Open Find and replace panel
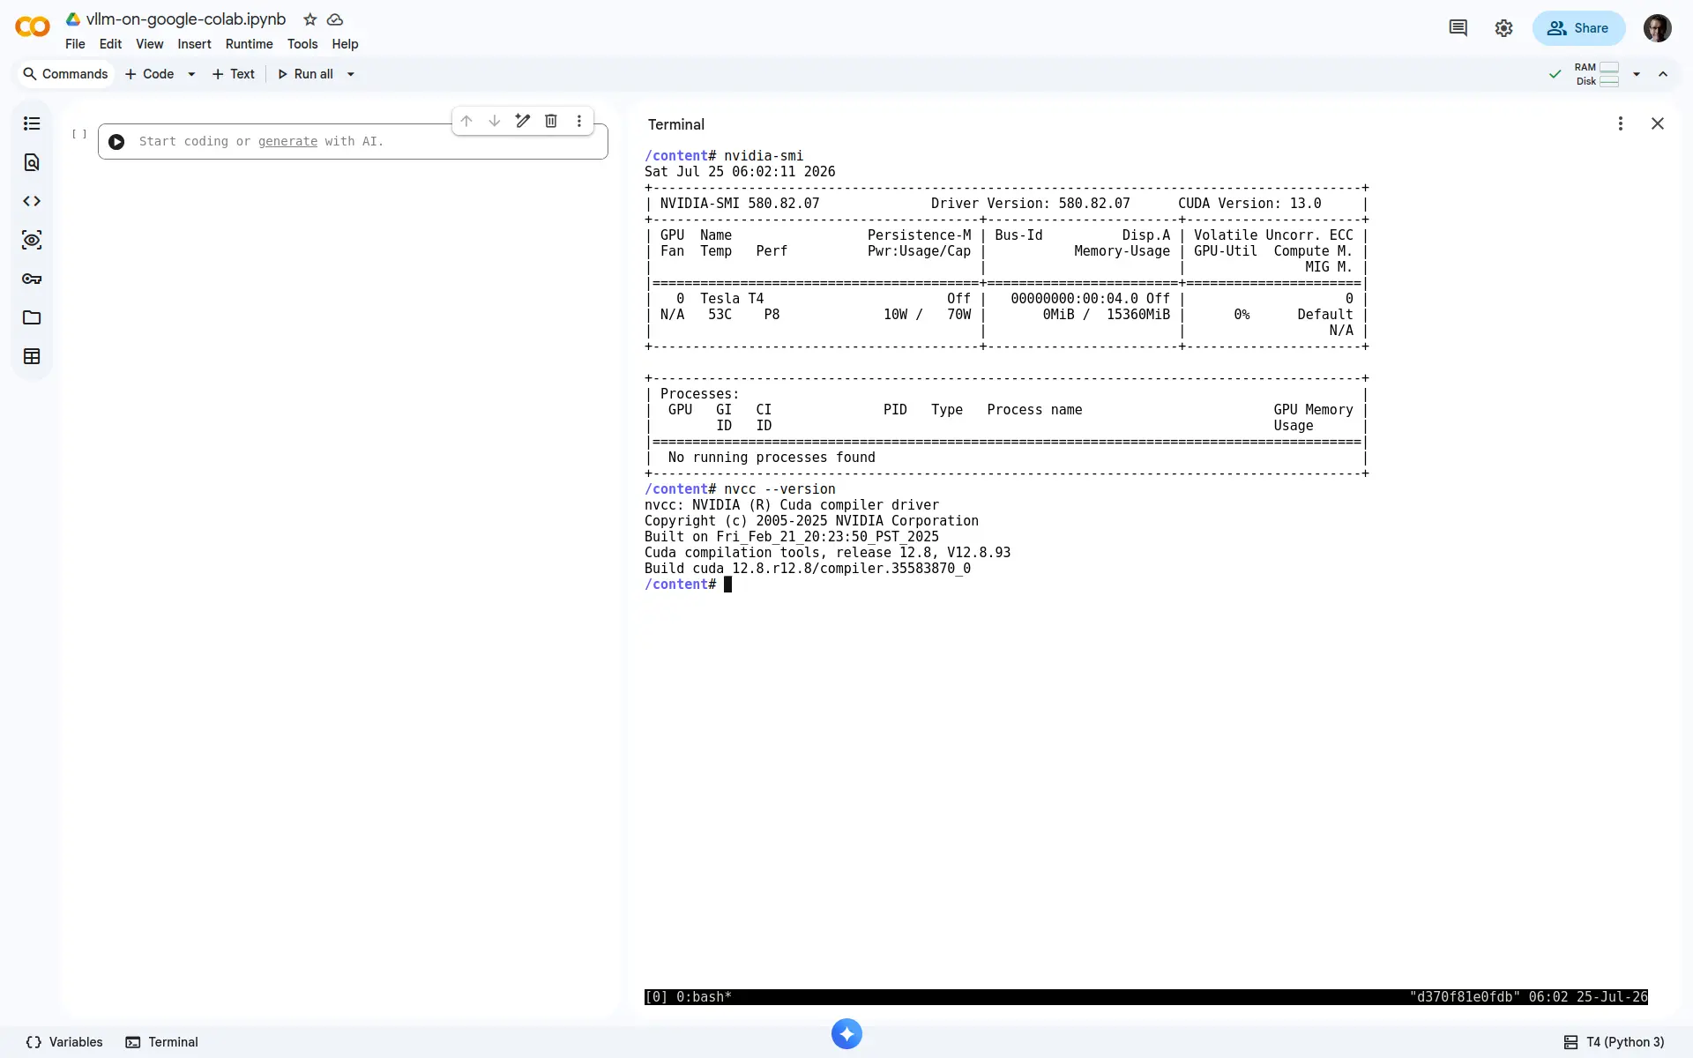Image resolution: width=1693 pixels, height=1058 pixels. coord(32,162)
